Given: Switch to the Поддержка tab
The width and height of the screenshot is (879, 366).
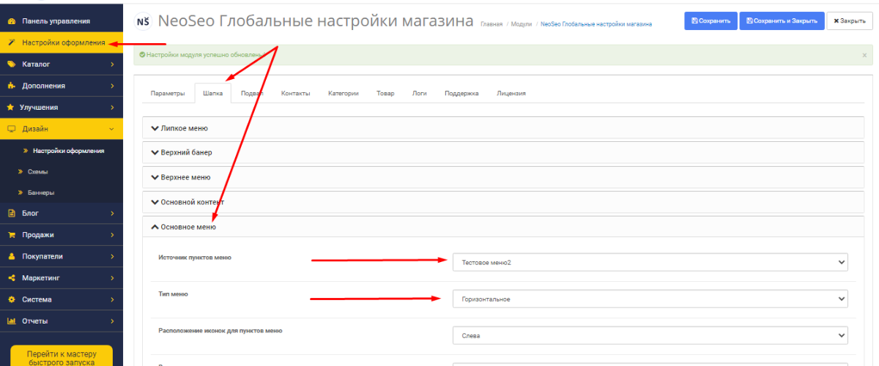Looking at the screenshot, I should [461, 93].
